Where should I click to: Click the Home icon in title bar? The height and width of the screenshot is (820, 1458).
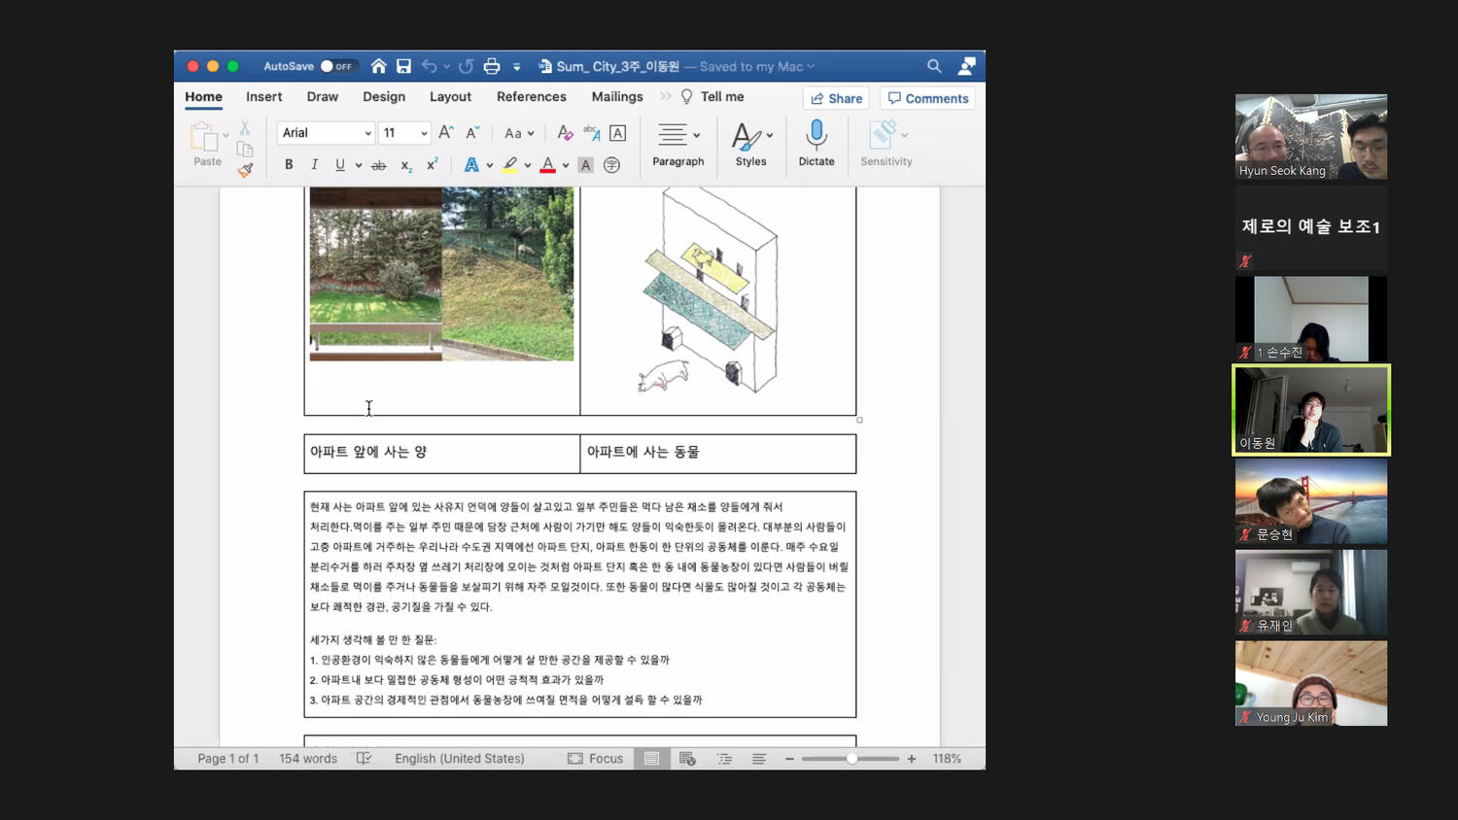click(378, 66)
